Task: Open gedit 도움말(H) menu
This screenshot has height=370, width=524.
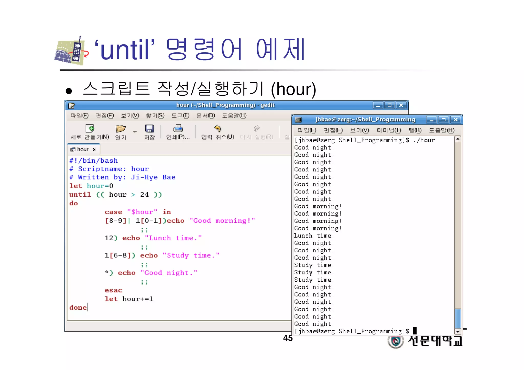Action: [x=234, y=116]
